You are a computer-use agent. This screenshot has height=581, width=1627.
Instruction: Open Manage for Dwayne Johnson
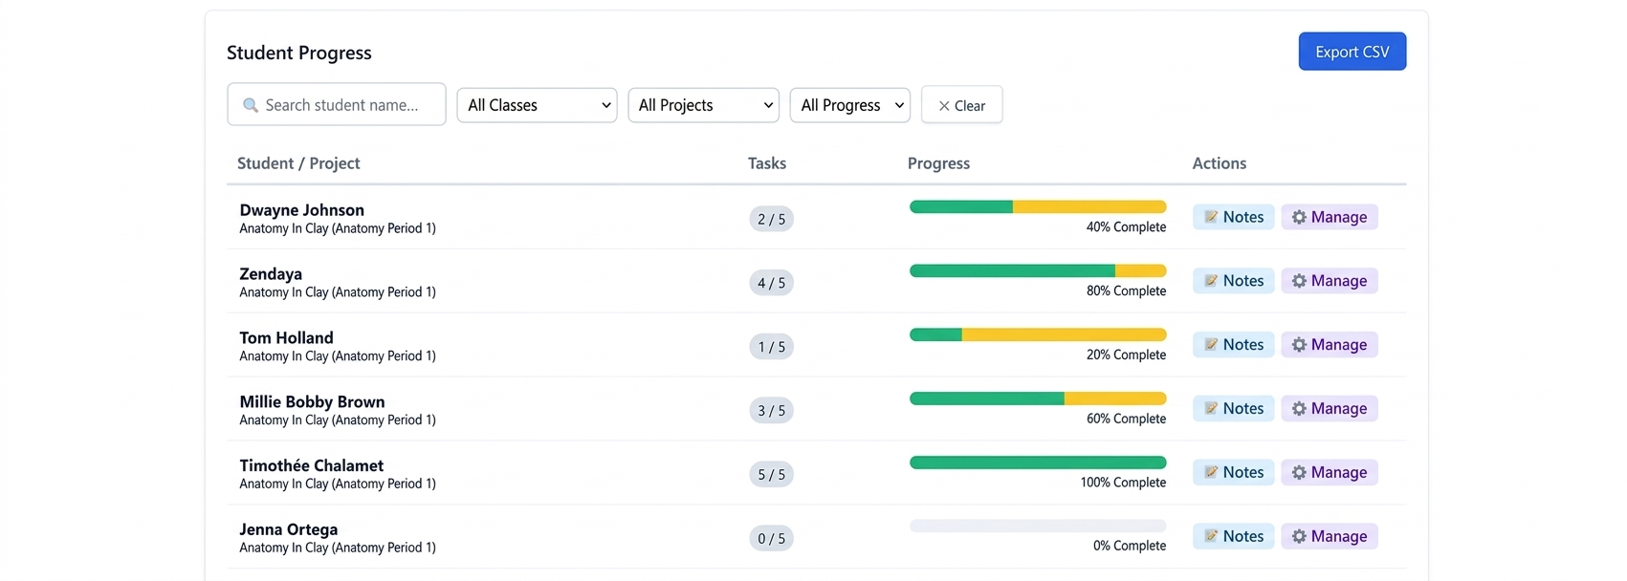pyautogui.click(x=1330, y=217)
